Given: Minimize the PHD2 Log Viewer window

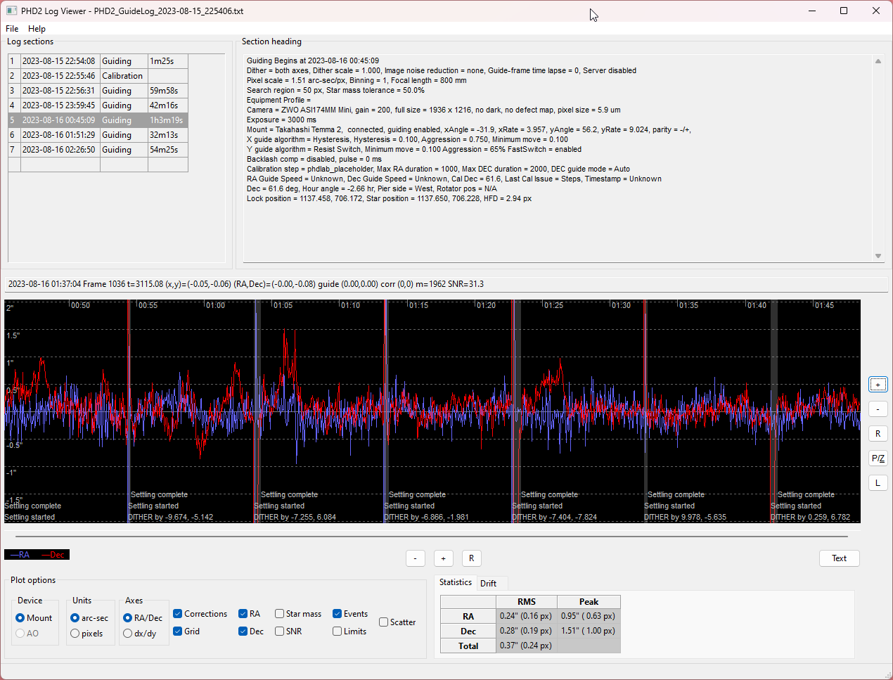Looking at the screenshot, I should (812, 11).
